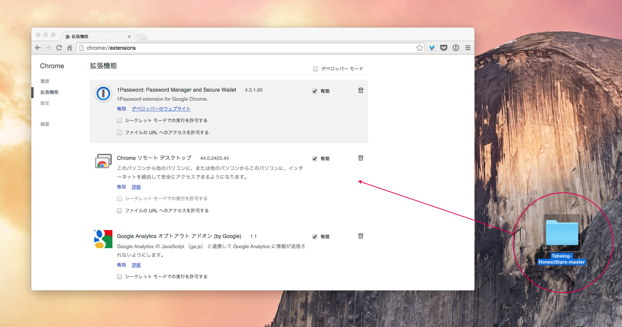Open 履歴 in the Chrome sidebar

tap(45, 81)
